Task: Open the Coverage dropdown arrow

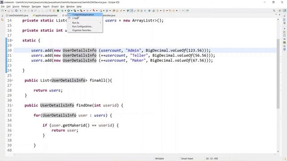Action: tap(78, 11)
